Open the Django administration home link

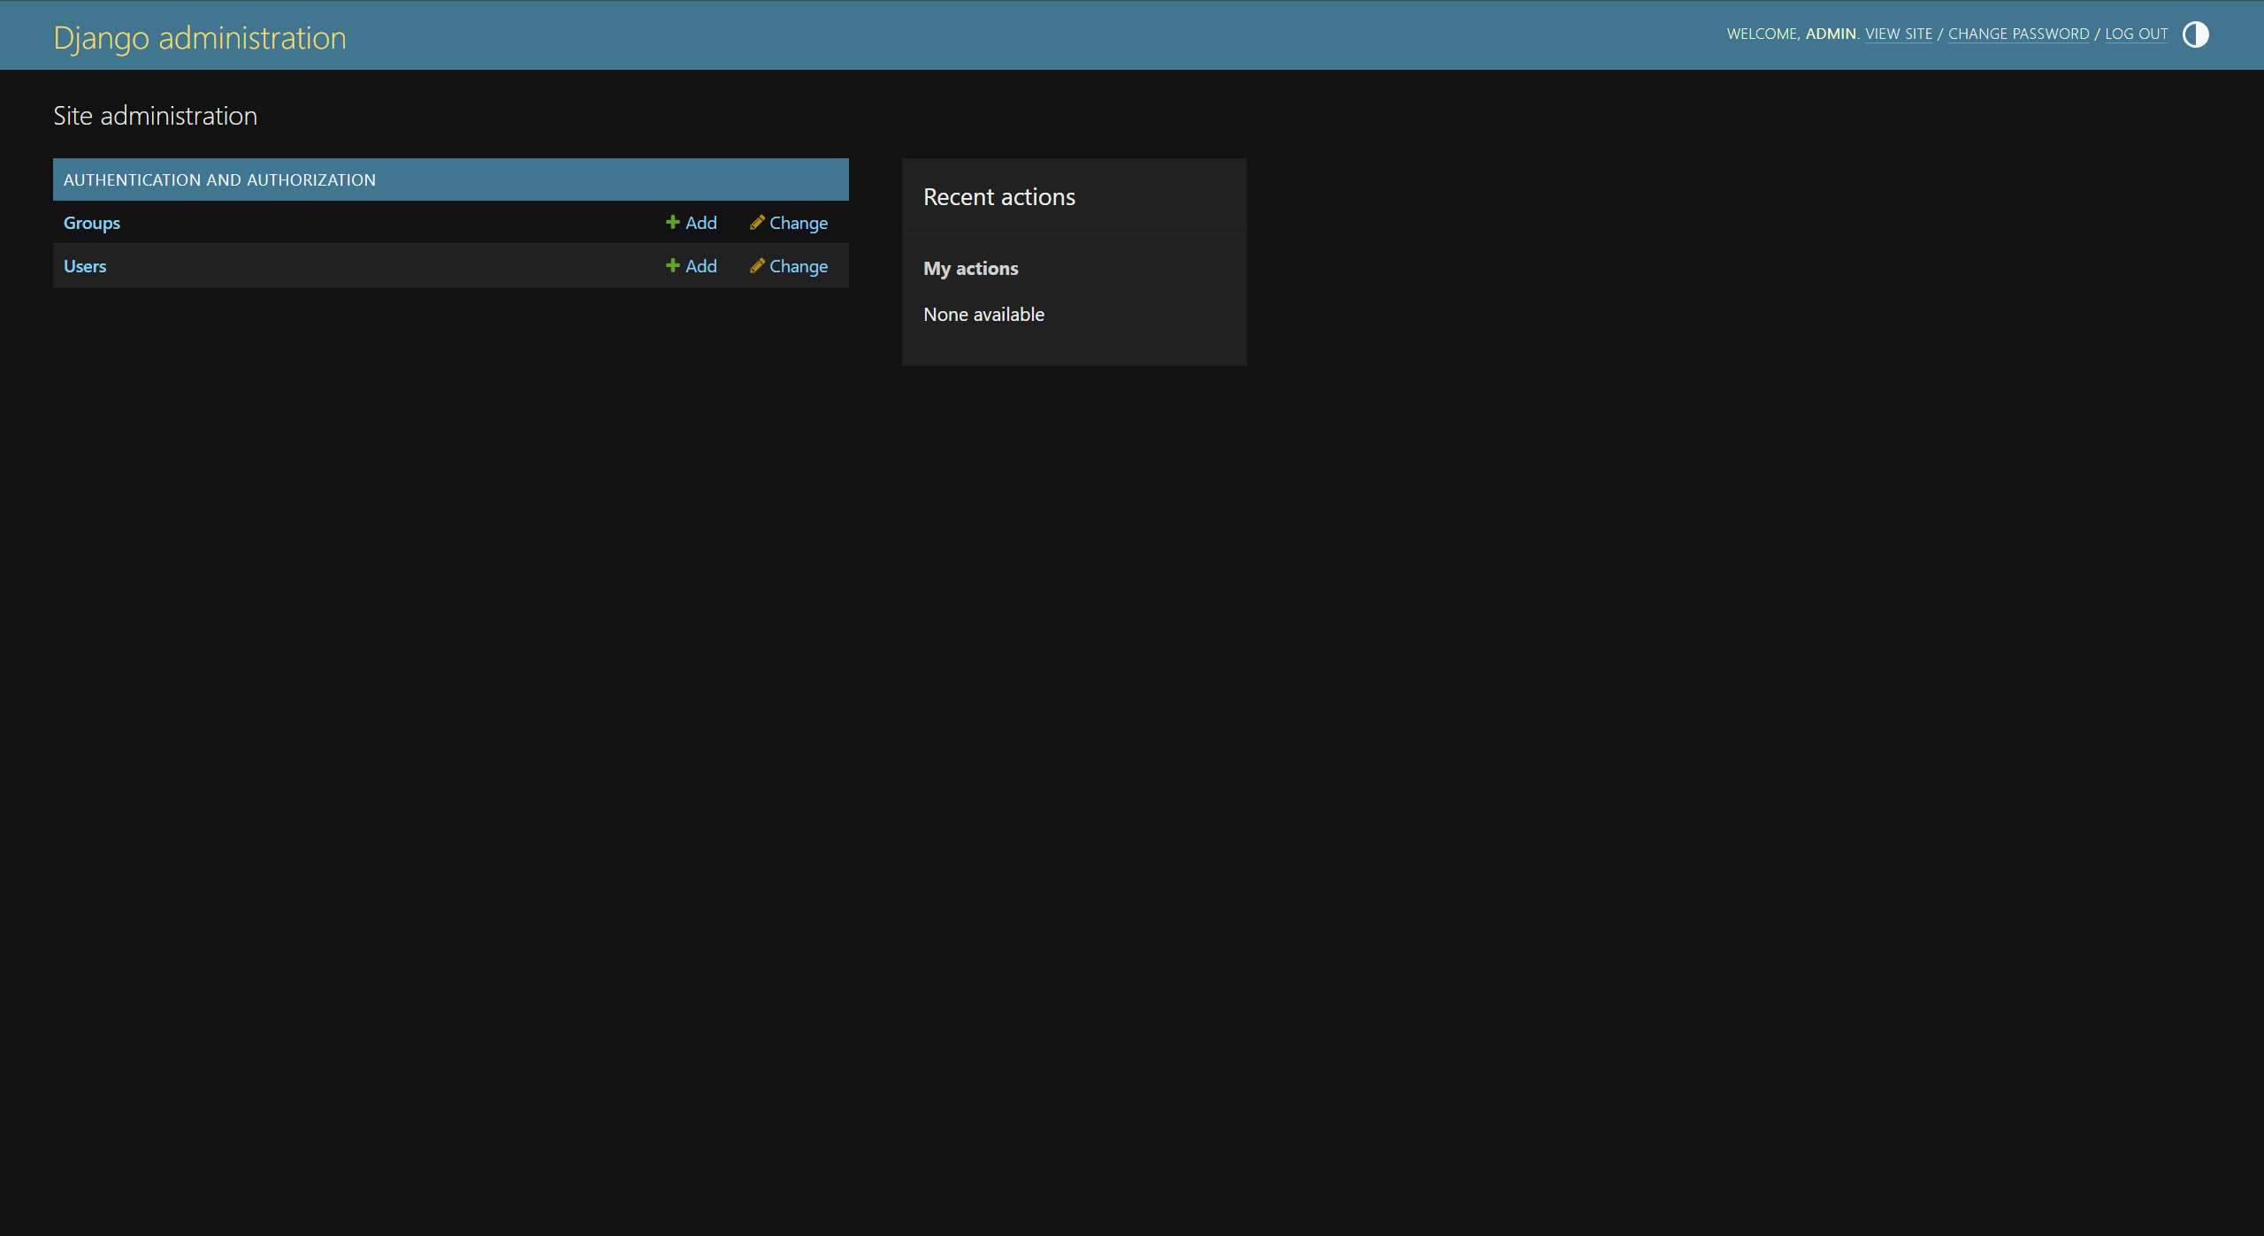(x=200, y=38)
